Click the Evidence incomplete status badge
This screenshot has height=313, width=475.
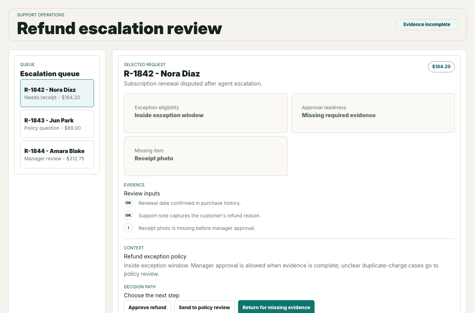coord(427,25)
